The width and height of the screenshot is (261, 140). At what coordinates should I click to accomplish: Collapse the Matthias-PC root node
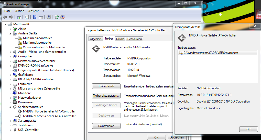tap(5, 24)
